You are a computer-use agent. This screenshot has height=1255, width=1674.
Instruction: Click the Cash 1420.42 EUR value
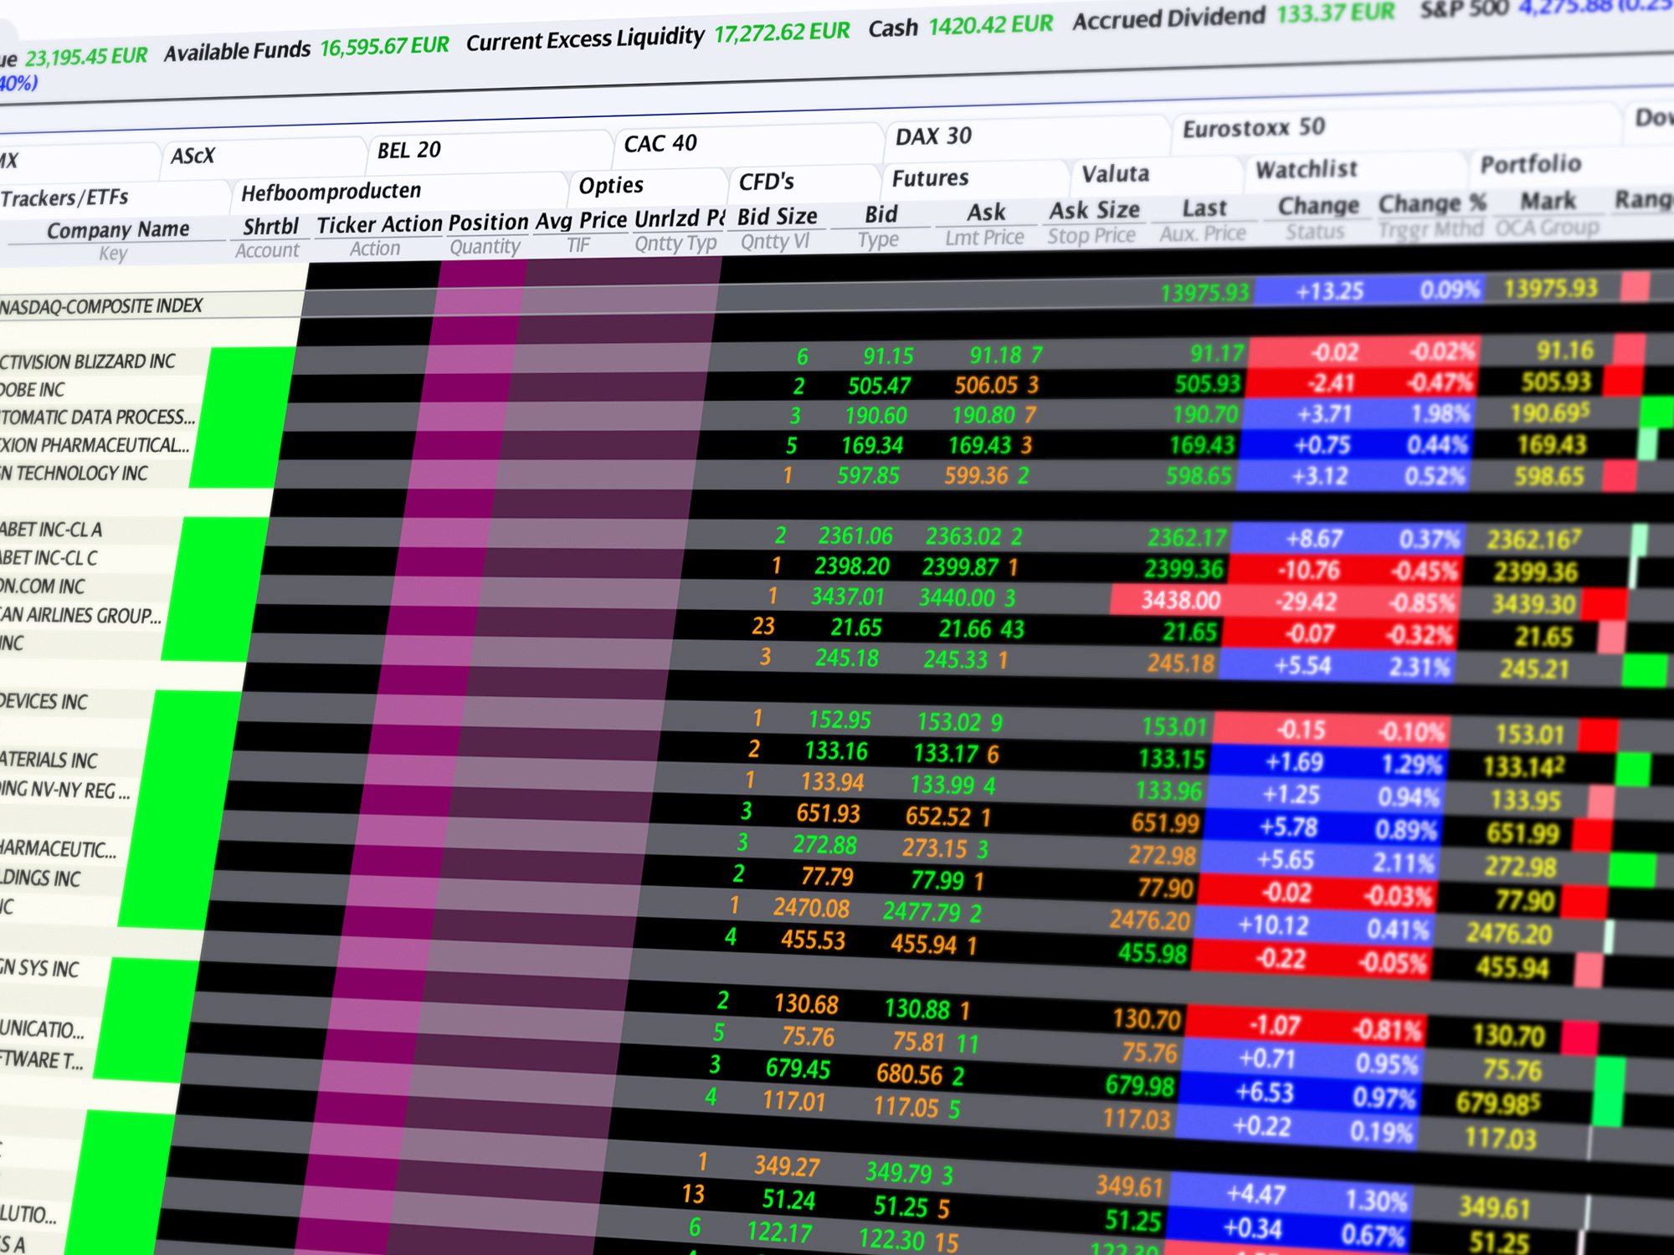tap(990, 25)
